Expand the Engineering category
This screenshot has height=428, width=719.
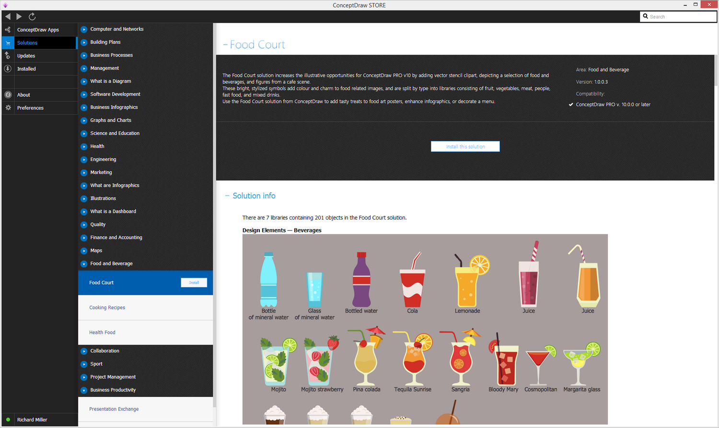84,160
